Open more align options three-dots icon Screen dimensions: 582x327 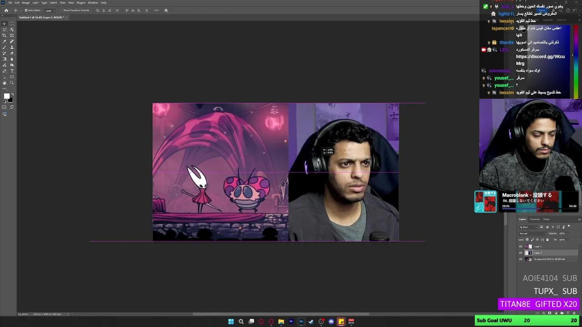click(x=156, y=10)
